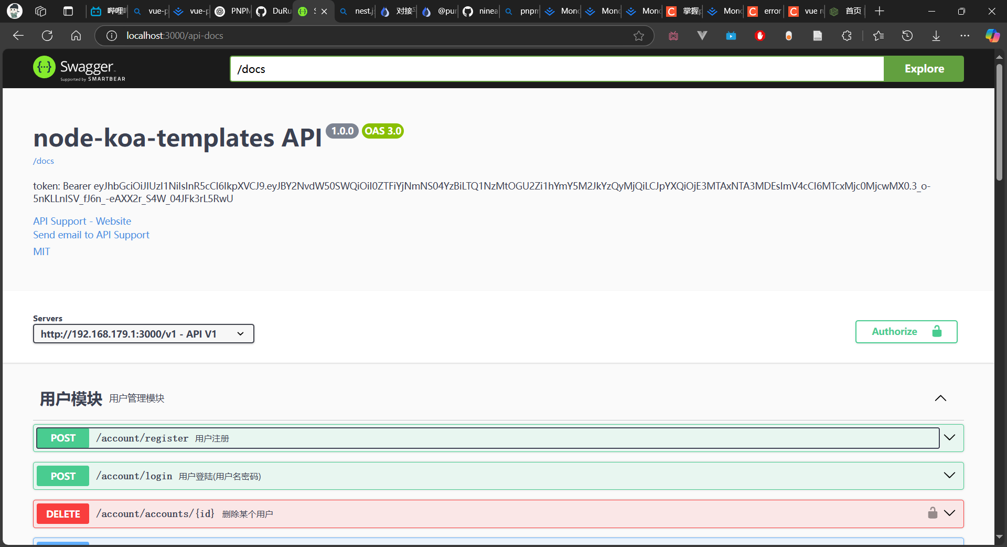This screenshot has width=1007, height=547.
Task: Open a new browser tab
Action: (x=880, y=11)
